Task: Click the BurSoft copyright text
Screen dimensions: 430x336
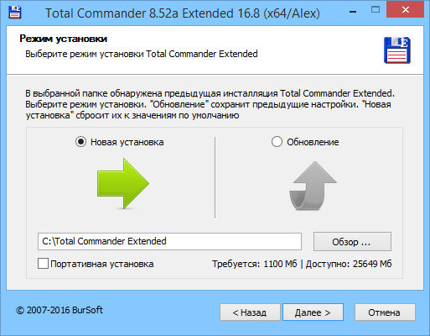Action: point(60,310)
